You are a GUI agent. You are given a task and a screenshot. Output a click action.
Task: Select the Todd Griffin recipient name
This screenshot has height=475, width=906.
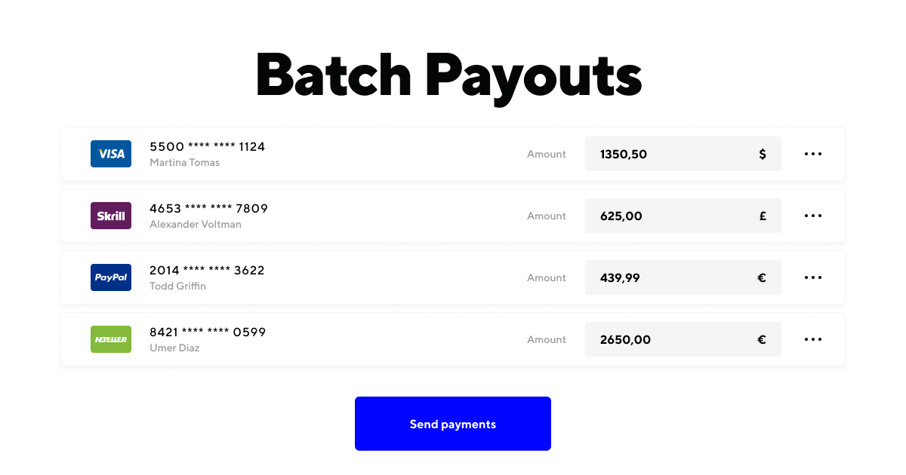click(x=177, y=287)
